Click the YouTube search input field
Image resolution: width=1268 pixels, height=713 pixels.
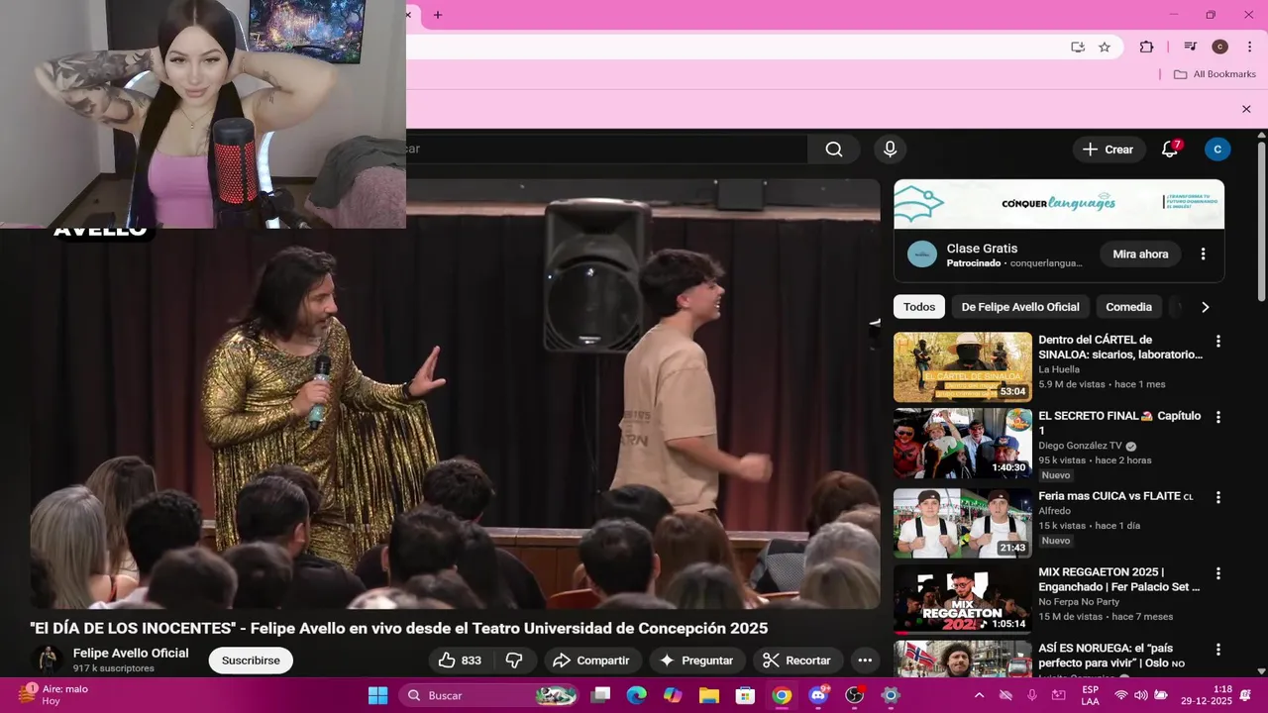pyautogui.click(x=606, y=149)
